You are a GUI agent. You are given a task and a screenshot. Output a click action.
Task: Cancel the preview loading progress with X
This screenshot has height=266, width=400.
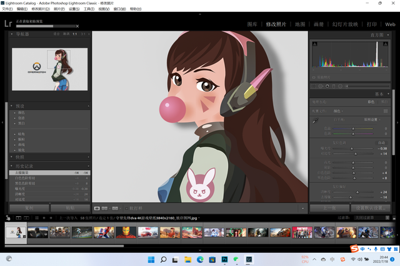click(x=77, y=26)
